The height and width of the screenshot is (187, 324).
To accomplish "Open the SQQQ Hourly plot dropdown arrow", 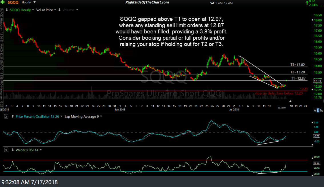I will pos(33,10).
